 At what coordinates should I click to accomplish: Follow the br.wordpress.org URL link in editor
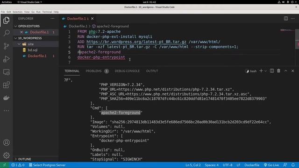point(136,42)
